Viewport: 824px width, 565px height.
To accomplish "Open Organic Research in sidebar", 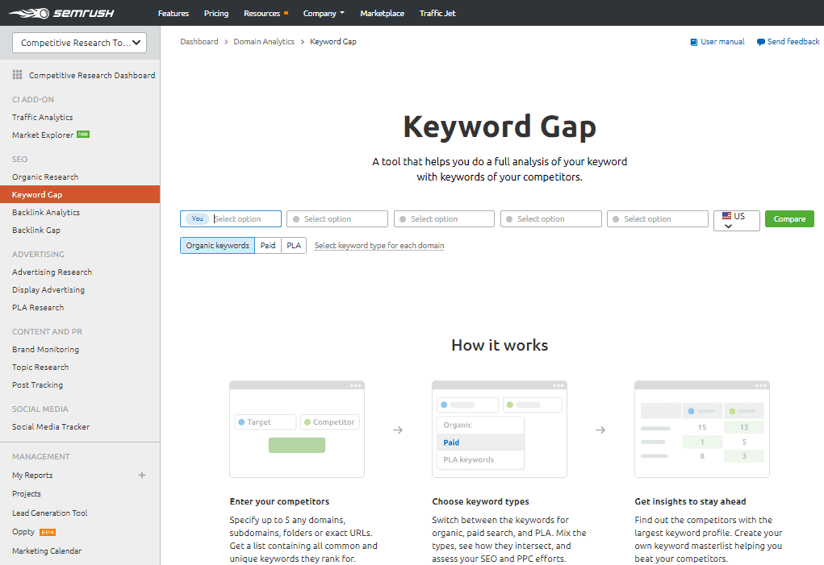I will [45, 177].
